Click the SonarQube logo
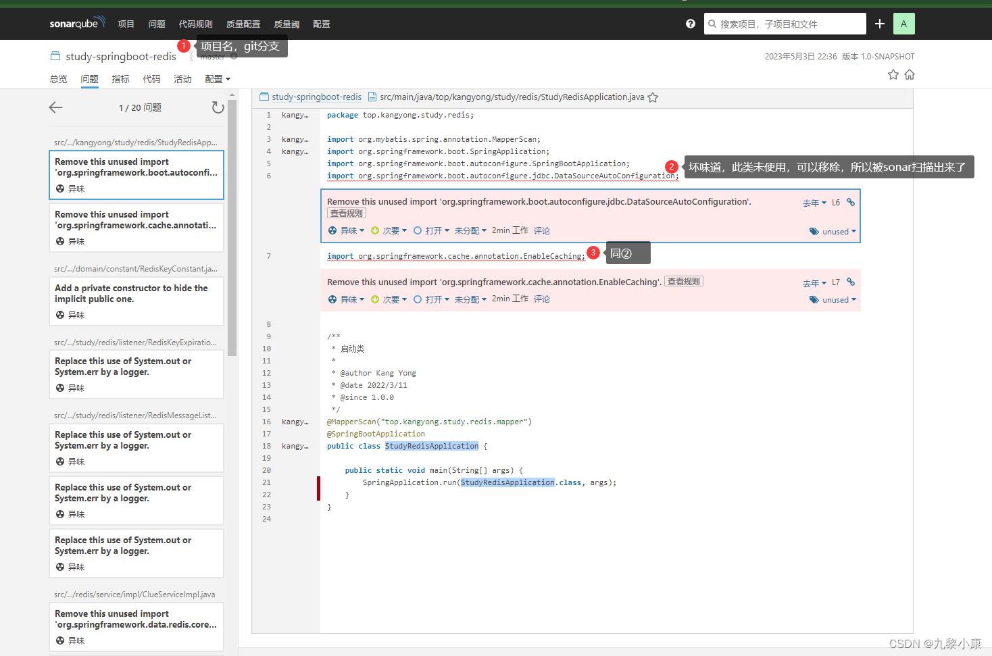The image size is (992, 656). [x=77, y=23]
